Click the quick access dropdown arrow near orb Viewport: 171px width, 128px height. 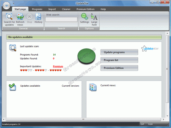click(x=13, y=3)
